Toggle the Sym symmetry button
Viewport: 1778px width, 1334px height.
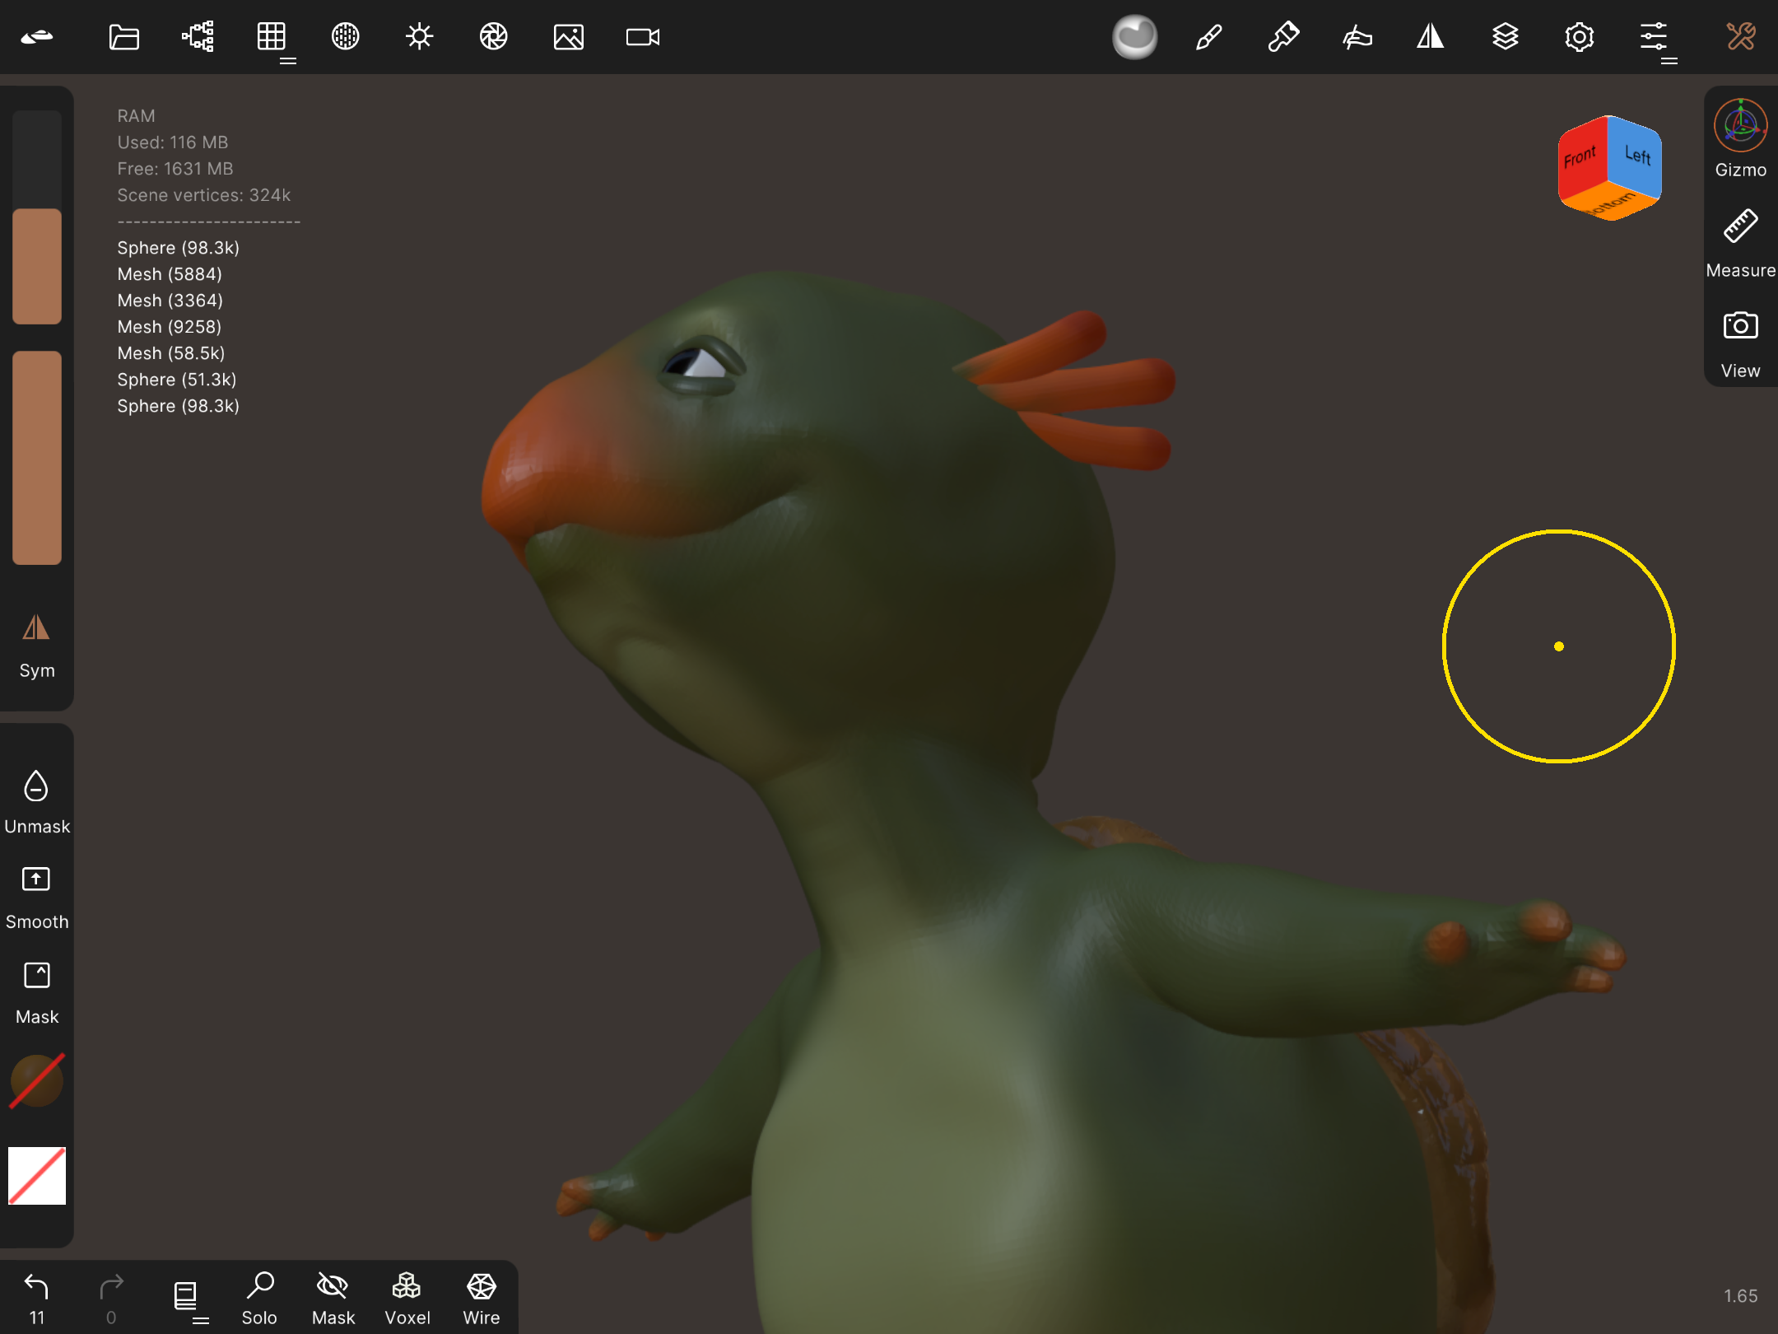[36, 646]
